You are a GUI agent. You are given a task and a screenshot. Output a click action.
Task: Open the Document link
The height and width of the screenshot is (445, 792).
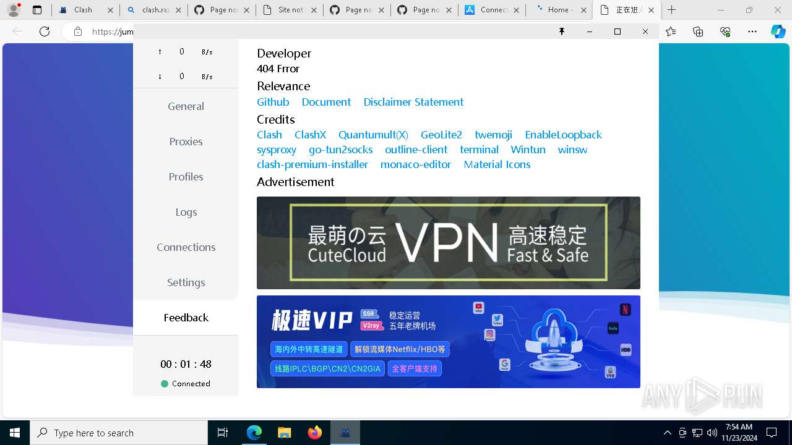pyautogui.click(x=326, y=102)
